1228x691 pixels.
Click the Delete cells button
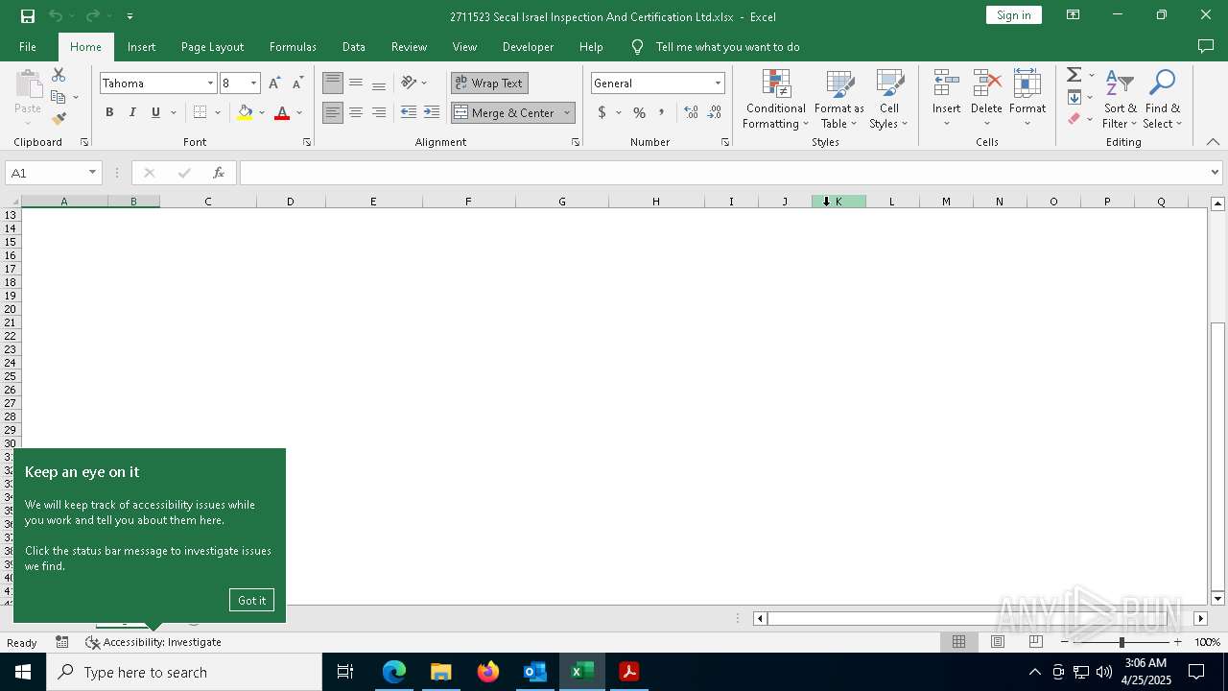pyautogui.click(x=986, y=100)
